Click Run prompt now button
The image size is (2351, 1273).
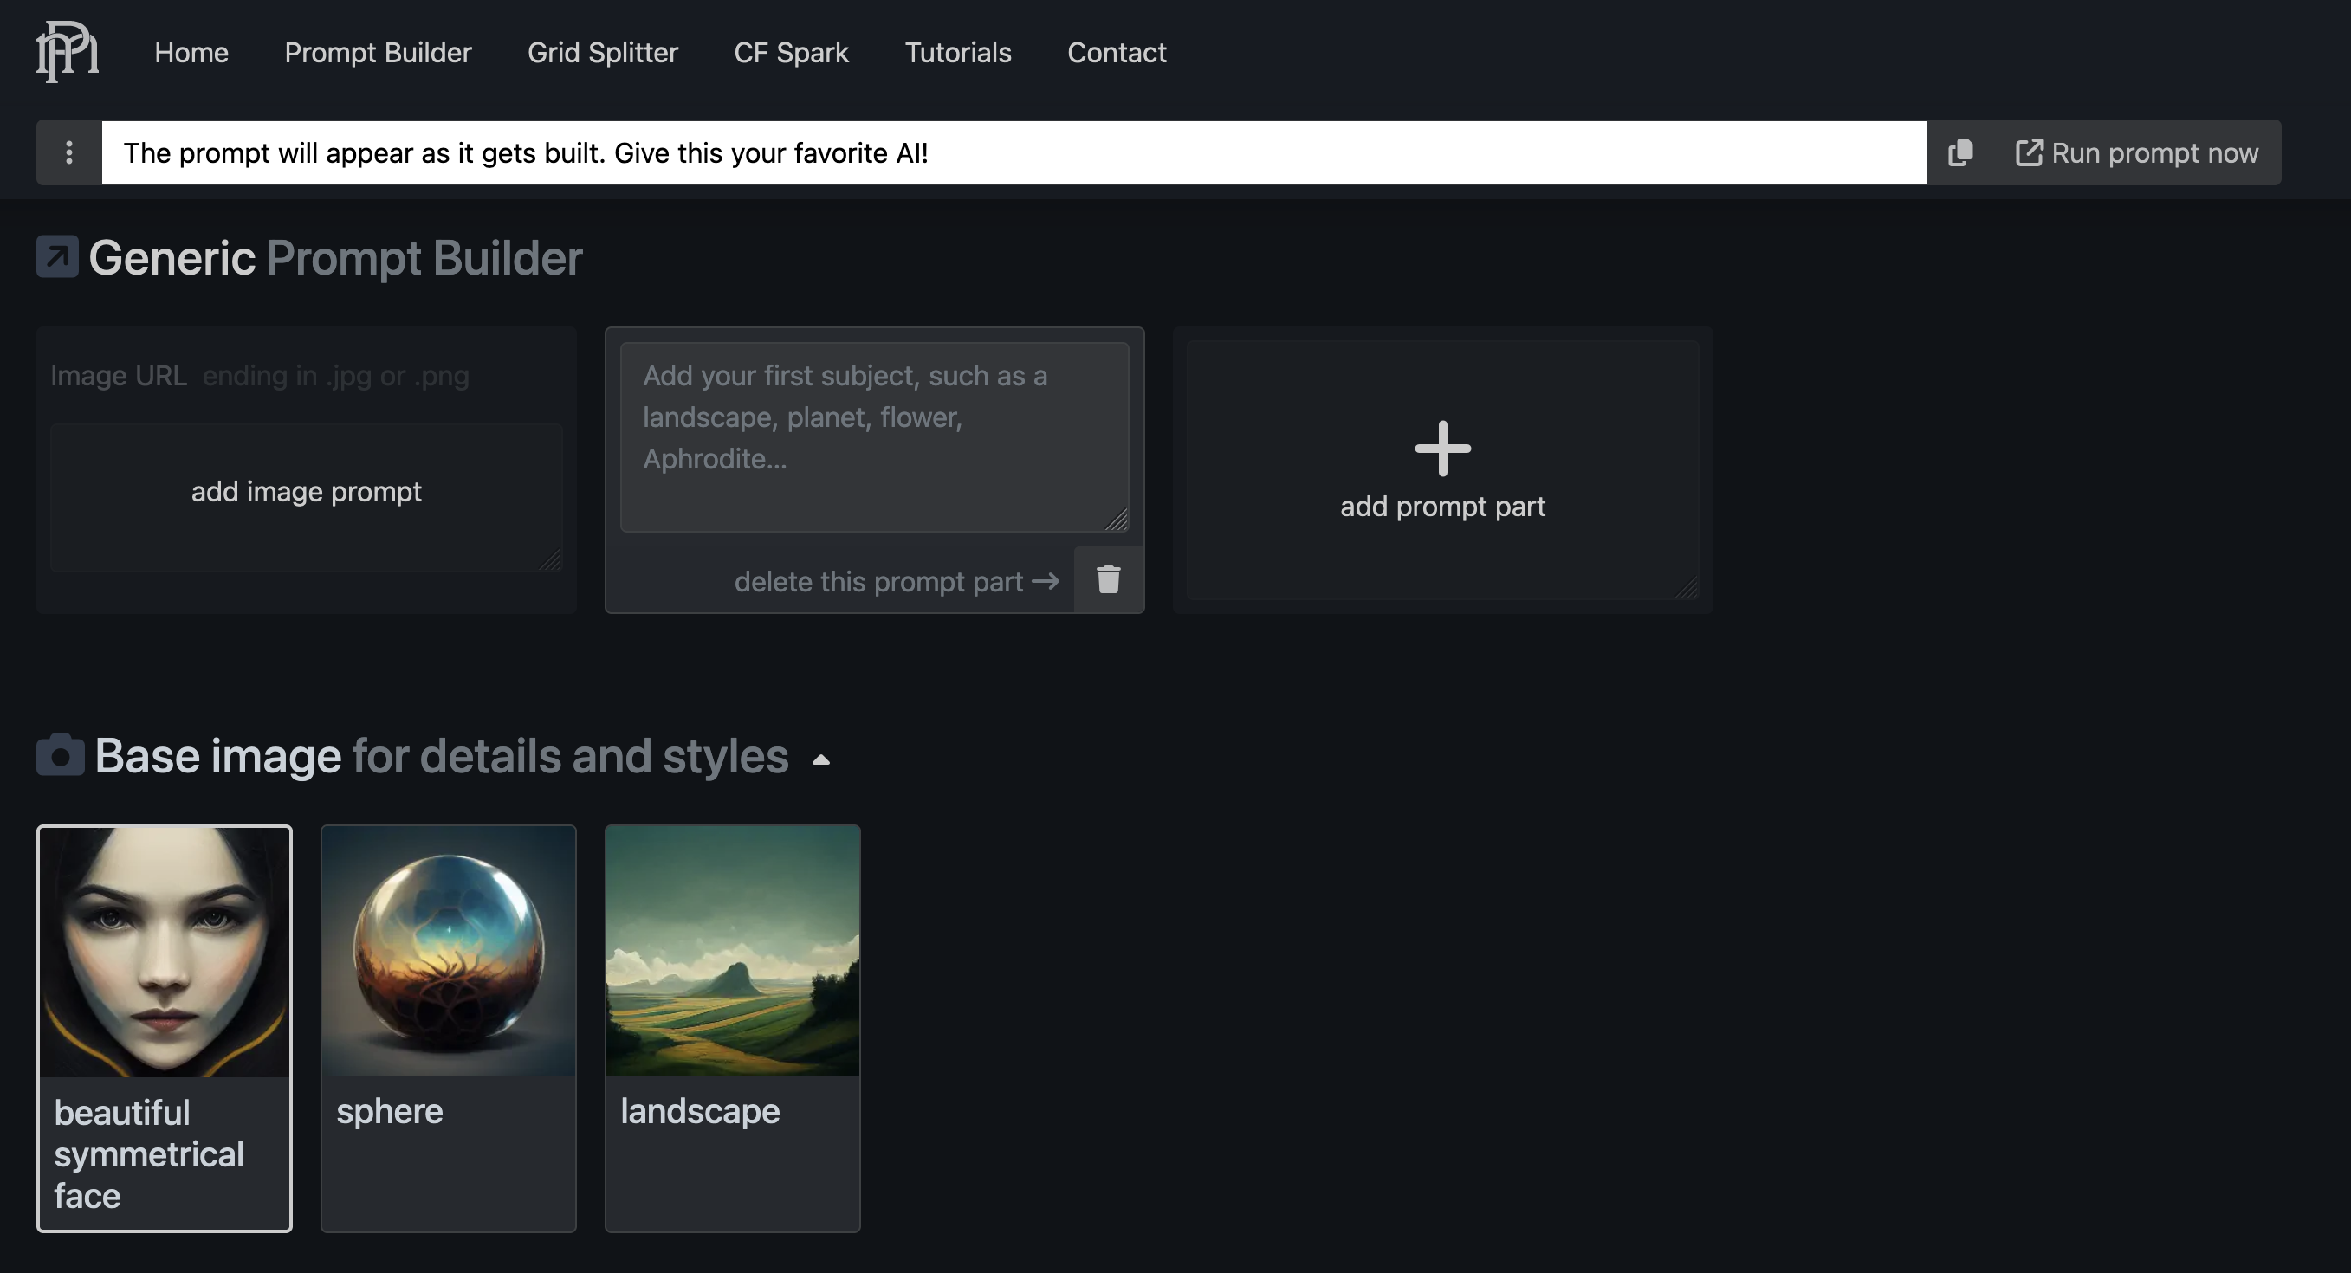(x=2136, y=152)
